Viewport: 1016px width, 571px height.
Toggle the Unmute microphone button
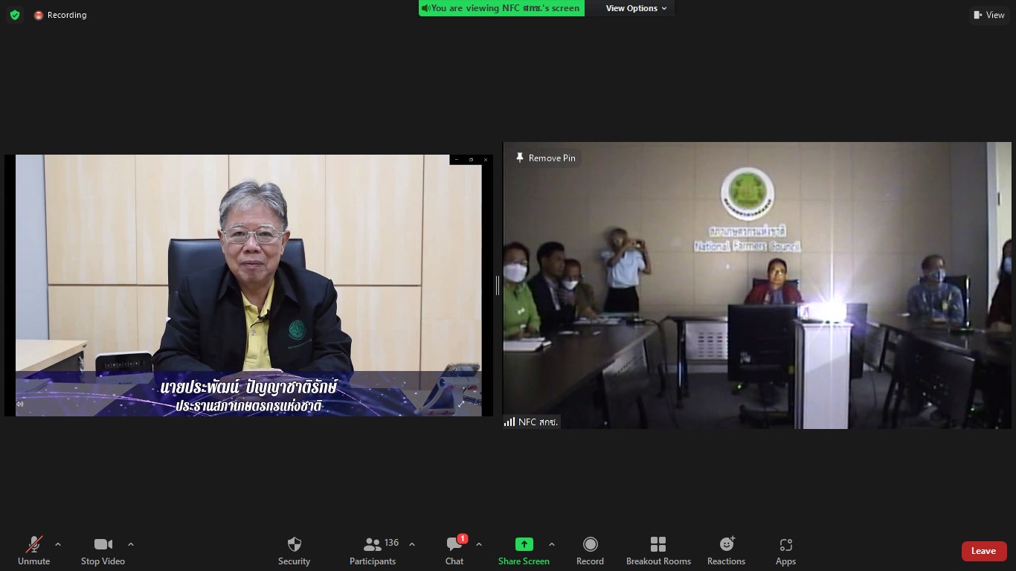point(33,551)
